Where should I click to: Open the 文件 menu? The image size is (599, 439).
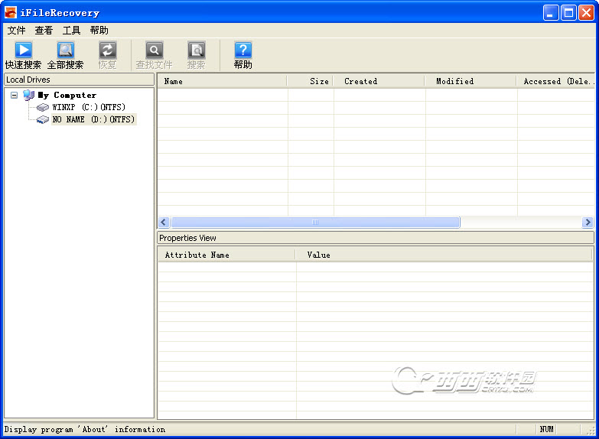(x=16, y=31)
